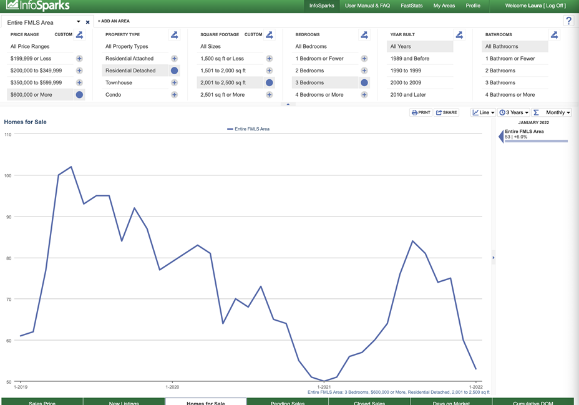Expand the 3 Years time range dropdown

click(x=513, y=113)
